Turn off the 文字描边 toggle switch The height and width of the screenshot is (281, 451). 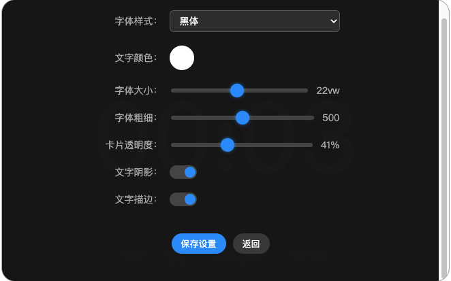click(x=183, y=199)
